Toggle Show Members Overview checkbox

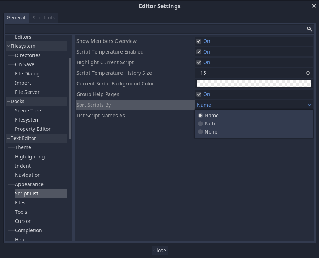click(x=199, y=41)
